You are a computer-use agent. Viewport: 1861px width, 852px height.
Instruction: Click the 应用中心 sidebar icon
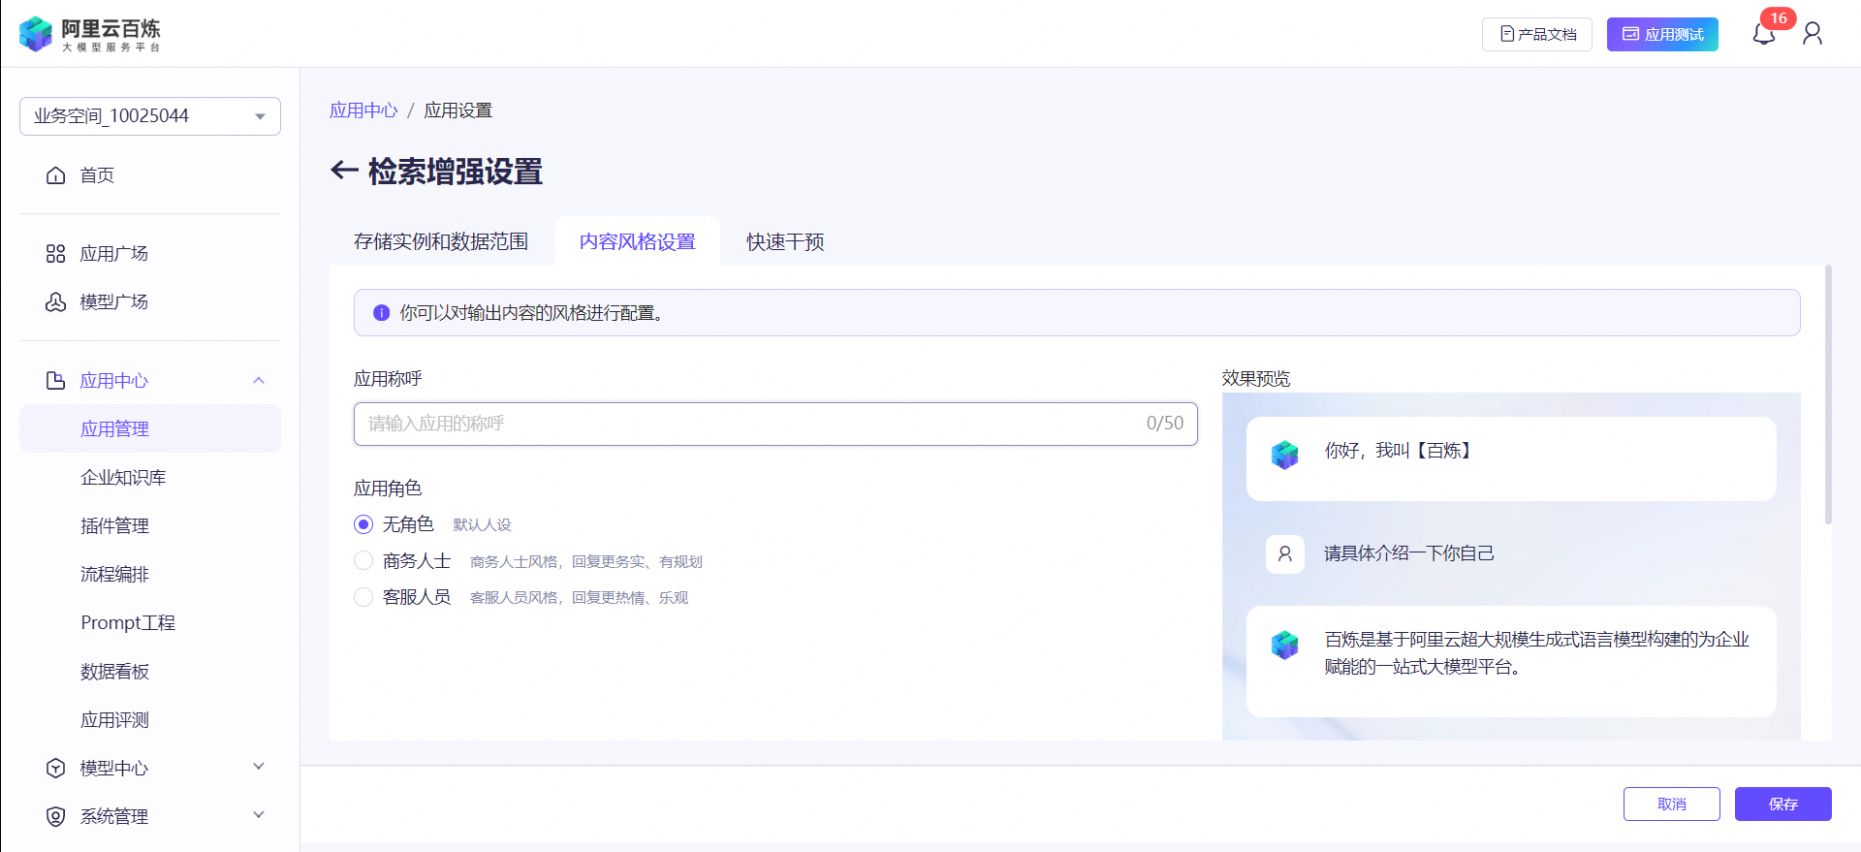[x=56, y=381]
